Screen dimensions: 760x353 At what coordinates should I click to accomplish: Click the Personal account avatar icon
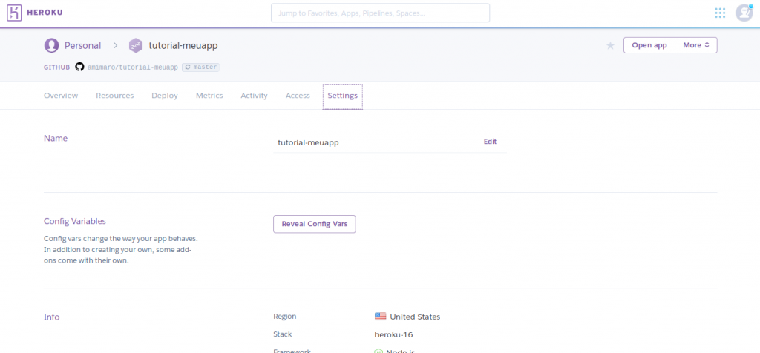51,45
